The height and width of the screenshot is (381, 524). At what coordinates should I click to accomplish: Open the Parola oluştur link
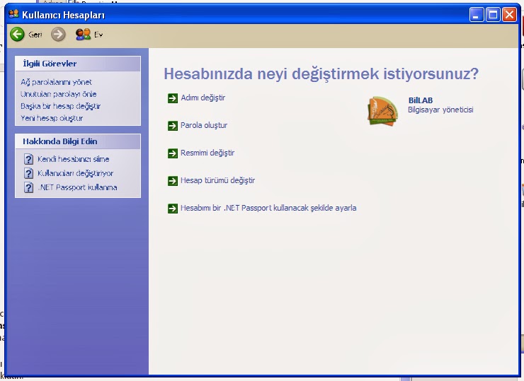pos(204,125)
